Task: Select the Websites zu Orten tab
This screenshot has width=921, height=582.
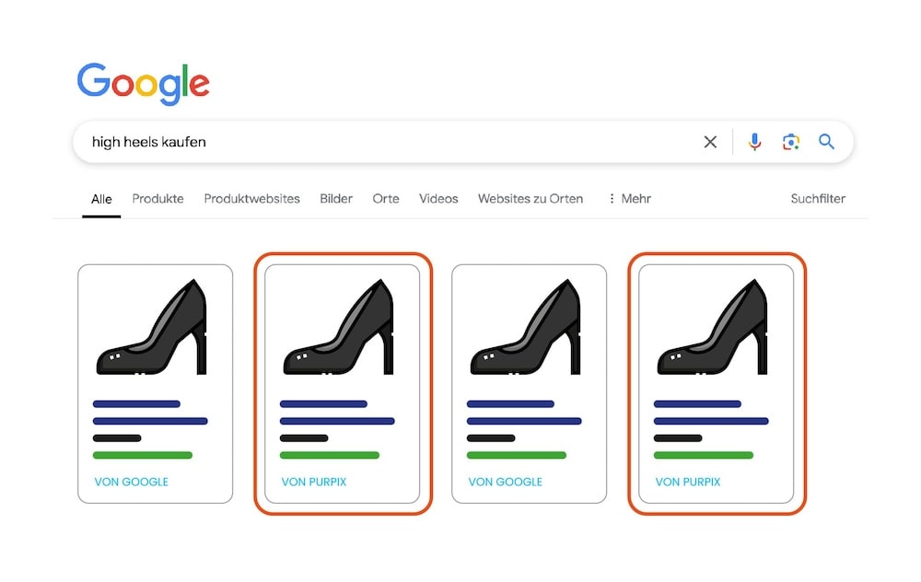Action: pos(530,199)
